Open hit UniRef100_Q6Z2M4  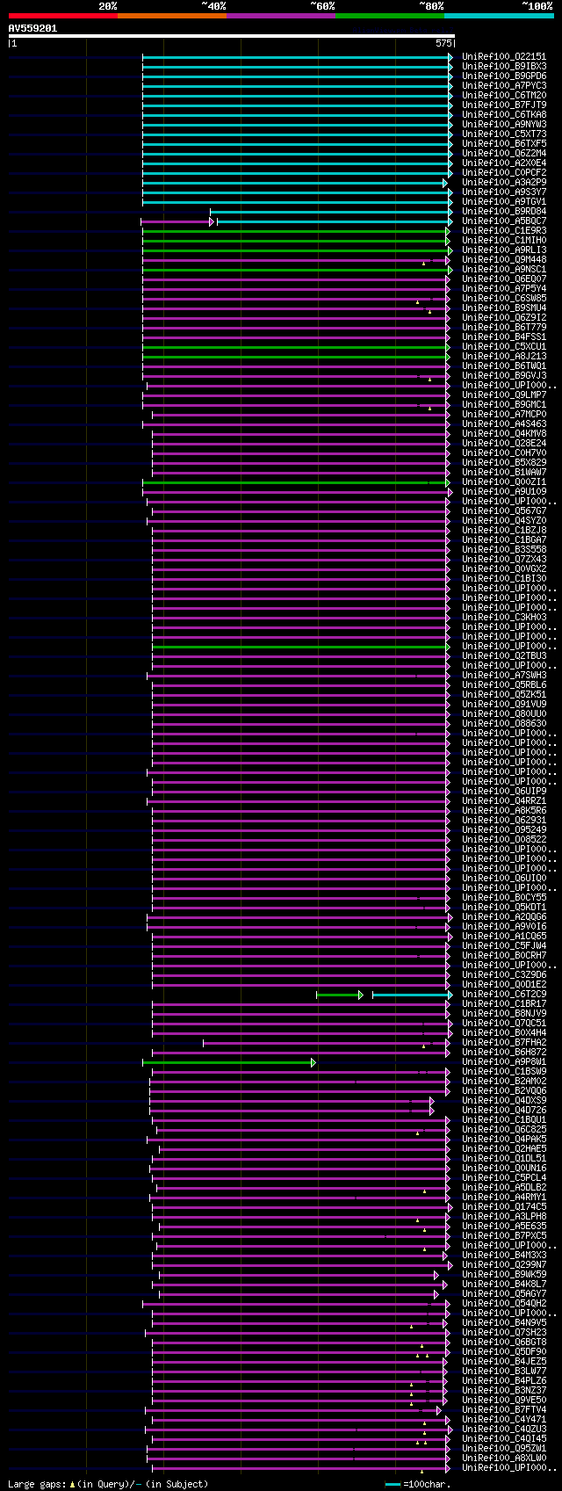504,153
